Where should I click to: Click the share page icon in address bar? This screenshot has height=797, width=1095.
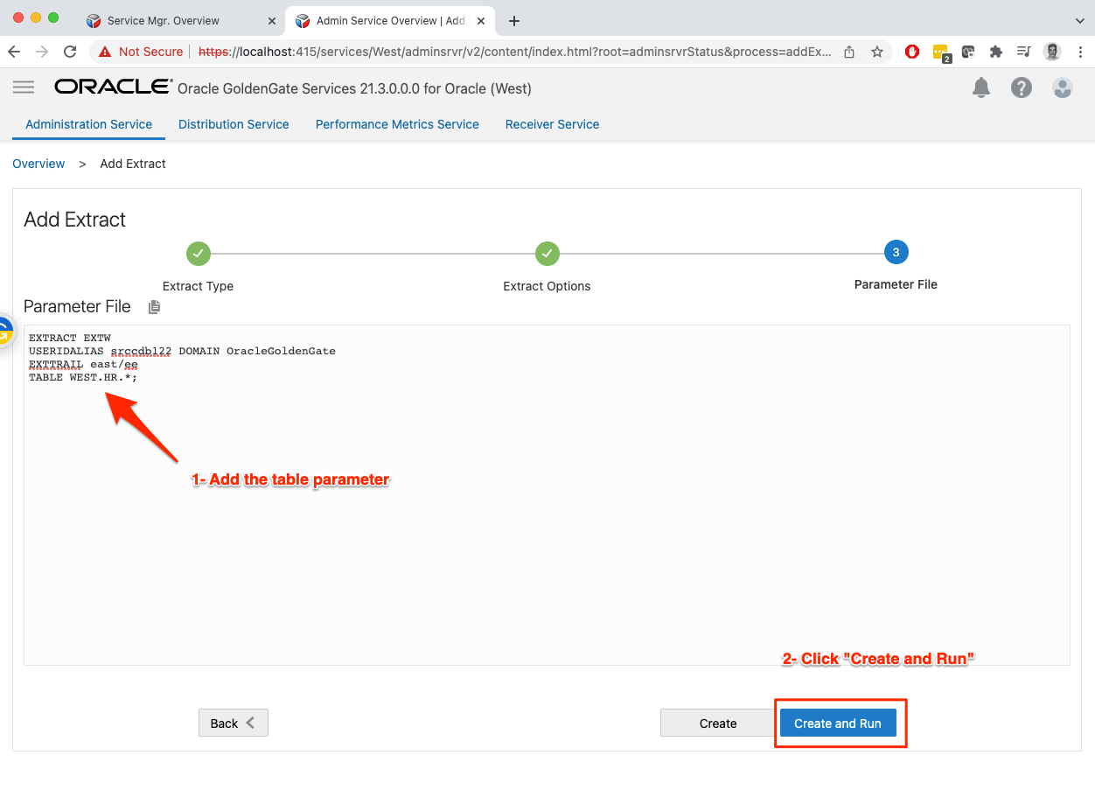tap(849, 52)
